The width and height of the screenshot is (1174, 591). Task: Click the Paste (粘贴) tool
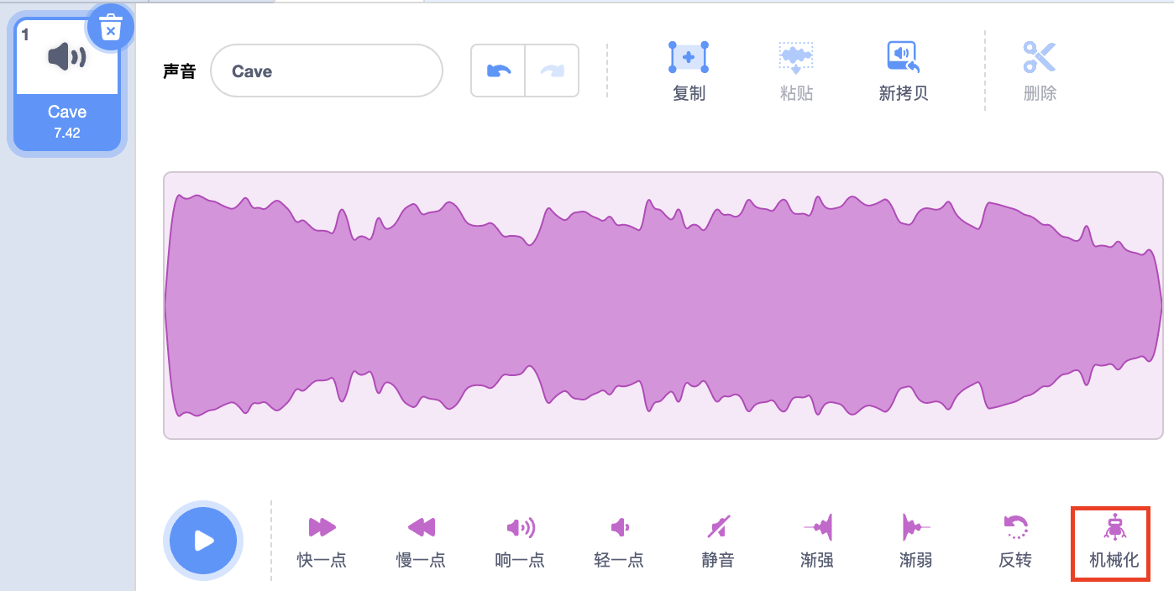coord(795,58)
